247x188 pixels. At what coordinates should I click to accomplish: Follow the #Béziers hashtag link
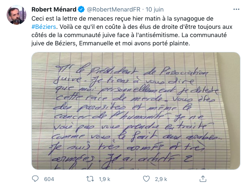pos(44,27)
